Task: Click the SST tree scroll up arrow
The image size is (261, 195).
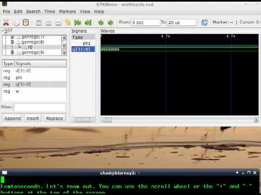Action: (64, 37)
